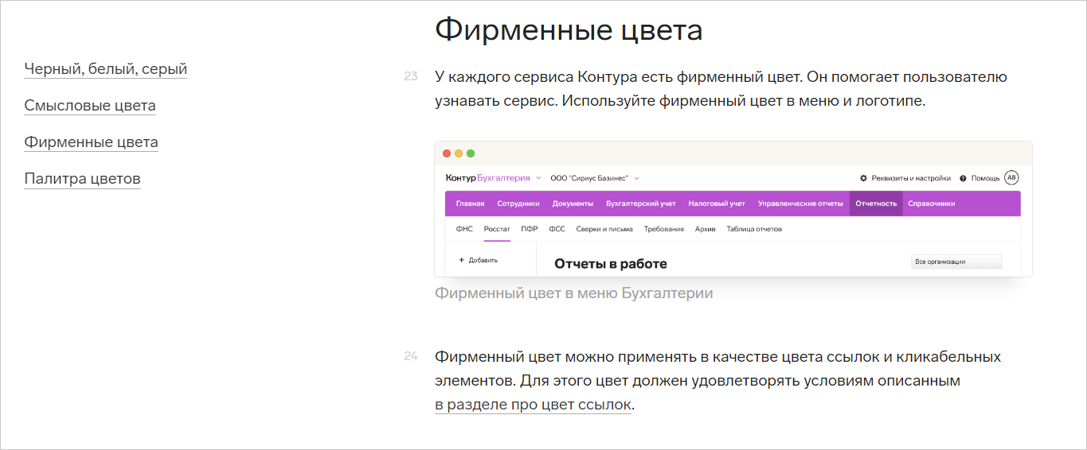Open the "Все организации" combo box

coord(956,262)
